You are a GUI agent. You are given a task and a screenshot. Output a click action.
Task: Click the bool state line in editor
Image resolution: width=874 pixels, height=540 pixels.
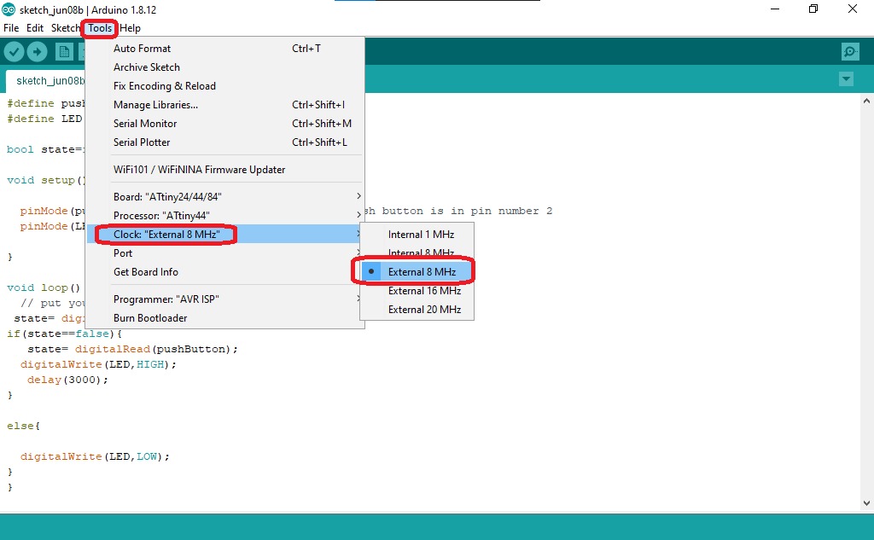[45, 149]
